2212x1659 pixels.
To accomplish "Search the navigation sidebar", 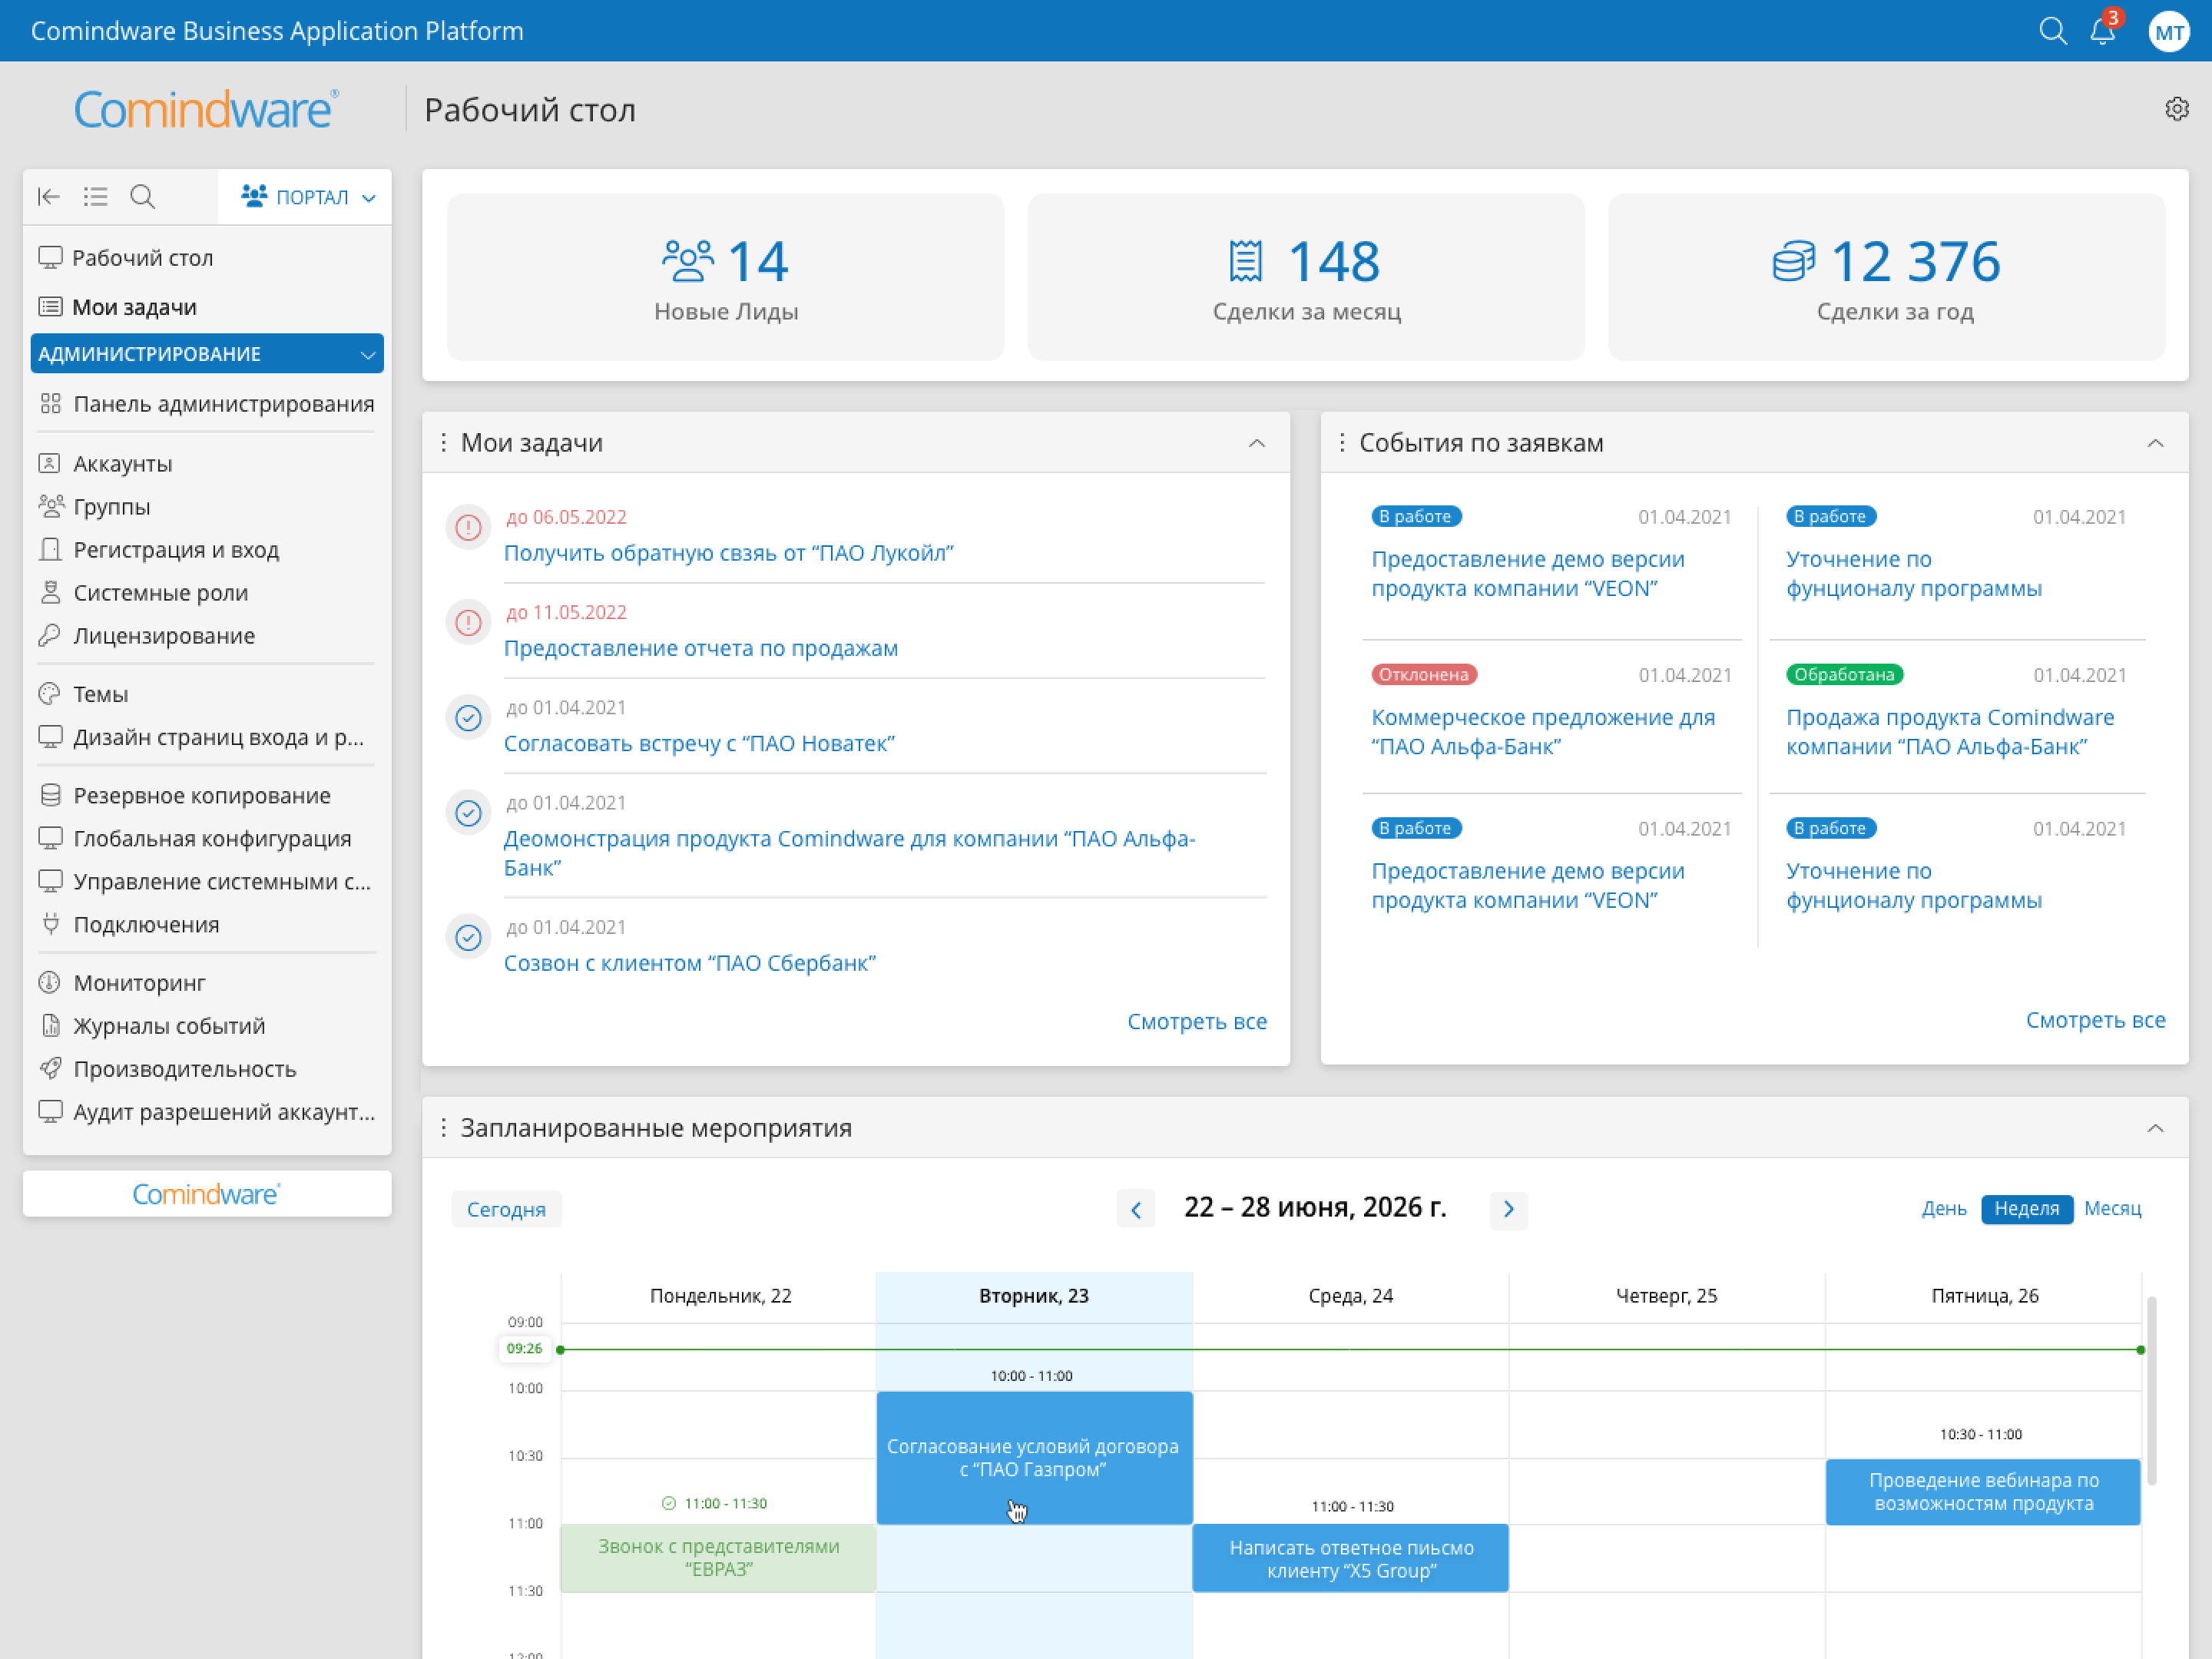I will click(x=143, y=196).
